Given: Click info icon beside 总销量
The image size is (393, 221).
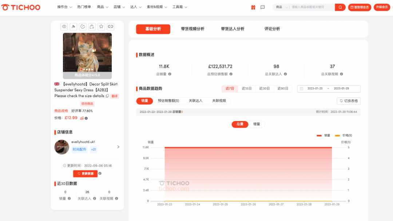Looking at the screenshot, I should coord(170,74).
